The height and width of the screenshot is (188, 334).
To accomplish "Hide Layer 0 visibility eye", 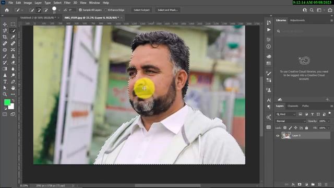I will point(278,136).
